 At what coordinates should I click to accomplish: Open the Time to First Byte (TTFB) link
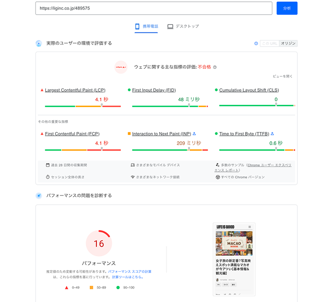click(244, 134)
